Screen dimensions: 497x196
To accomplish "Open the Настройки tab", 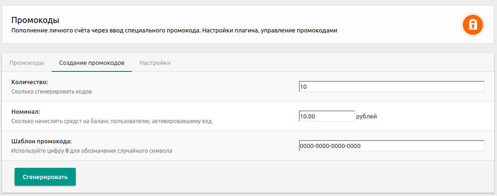I will click(x=155, y=63).
